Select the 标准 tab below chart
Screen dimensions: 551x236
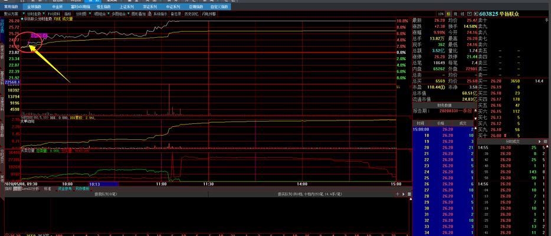click(47, 189)
